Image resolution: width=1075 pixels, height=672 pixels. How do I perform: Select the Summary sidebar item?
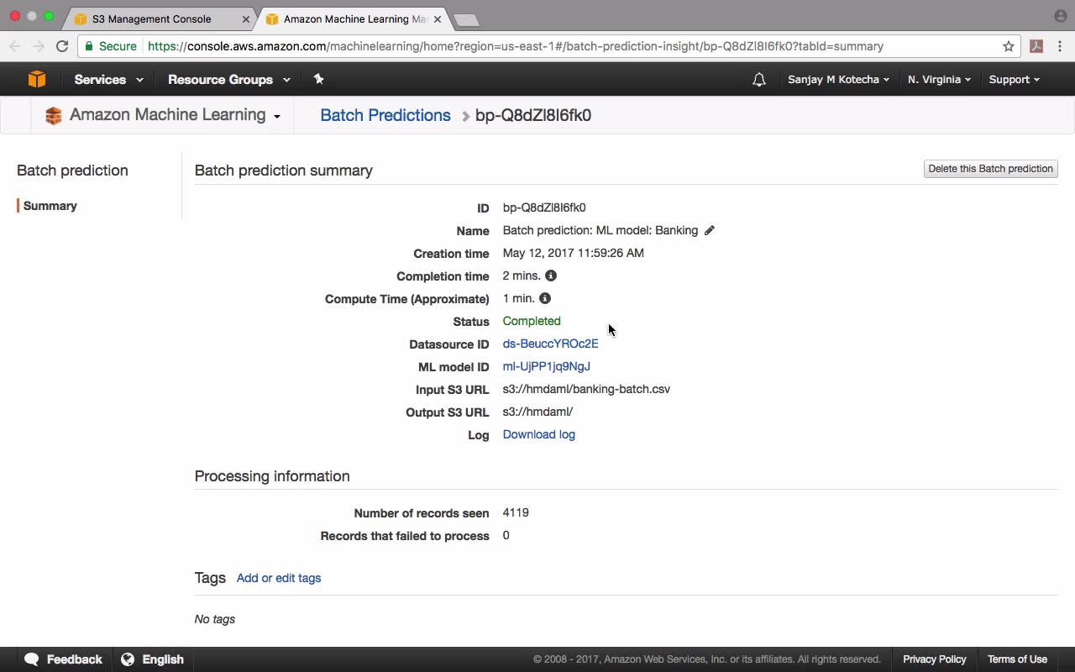click(50, 206)
